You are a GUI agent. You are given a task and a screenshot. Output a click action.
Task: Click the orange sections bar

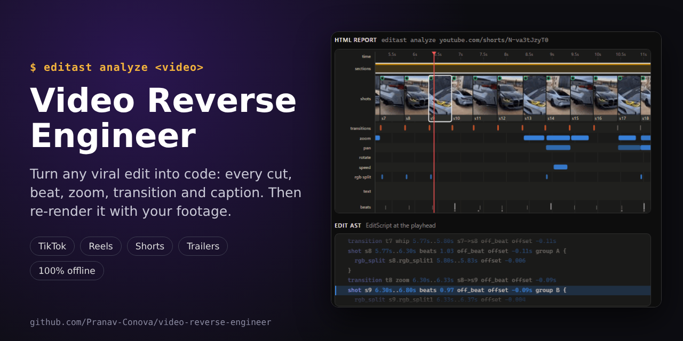pos(513,68)
